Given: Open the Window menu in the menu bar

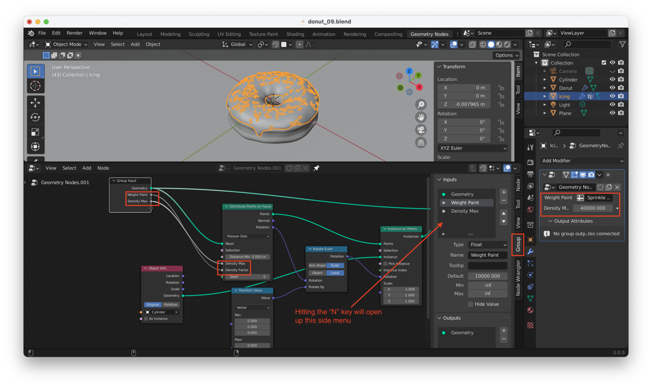Looking at the screenshot, I should [x=97, y=33].
